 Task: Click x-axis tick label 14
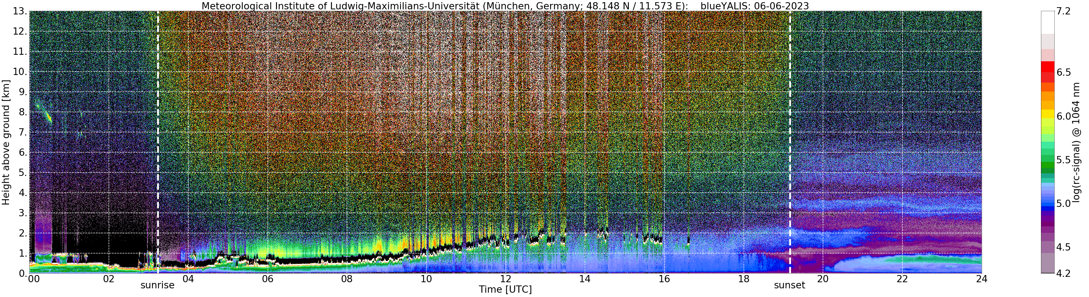(585, 279)
